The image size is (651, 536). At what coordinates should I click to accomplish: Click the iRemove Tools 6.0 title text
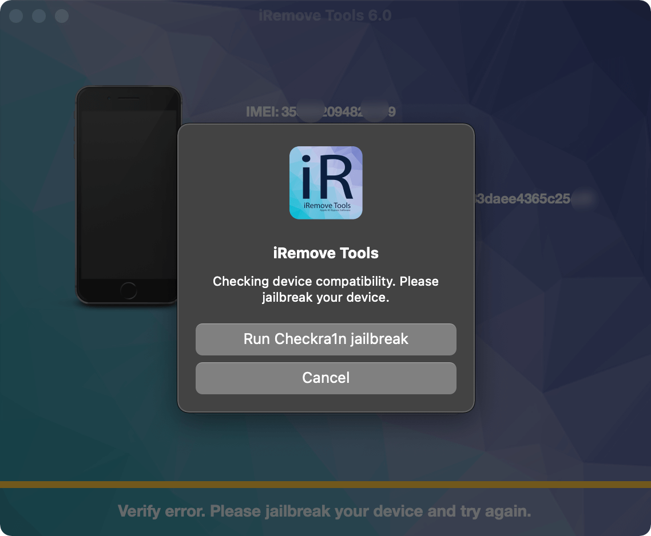point(324,15)
